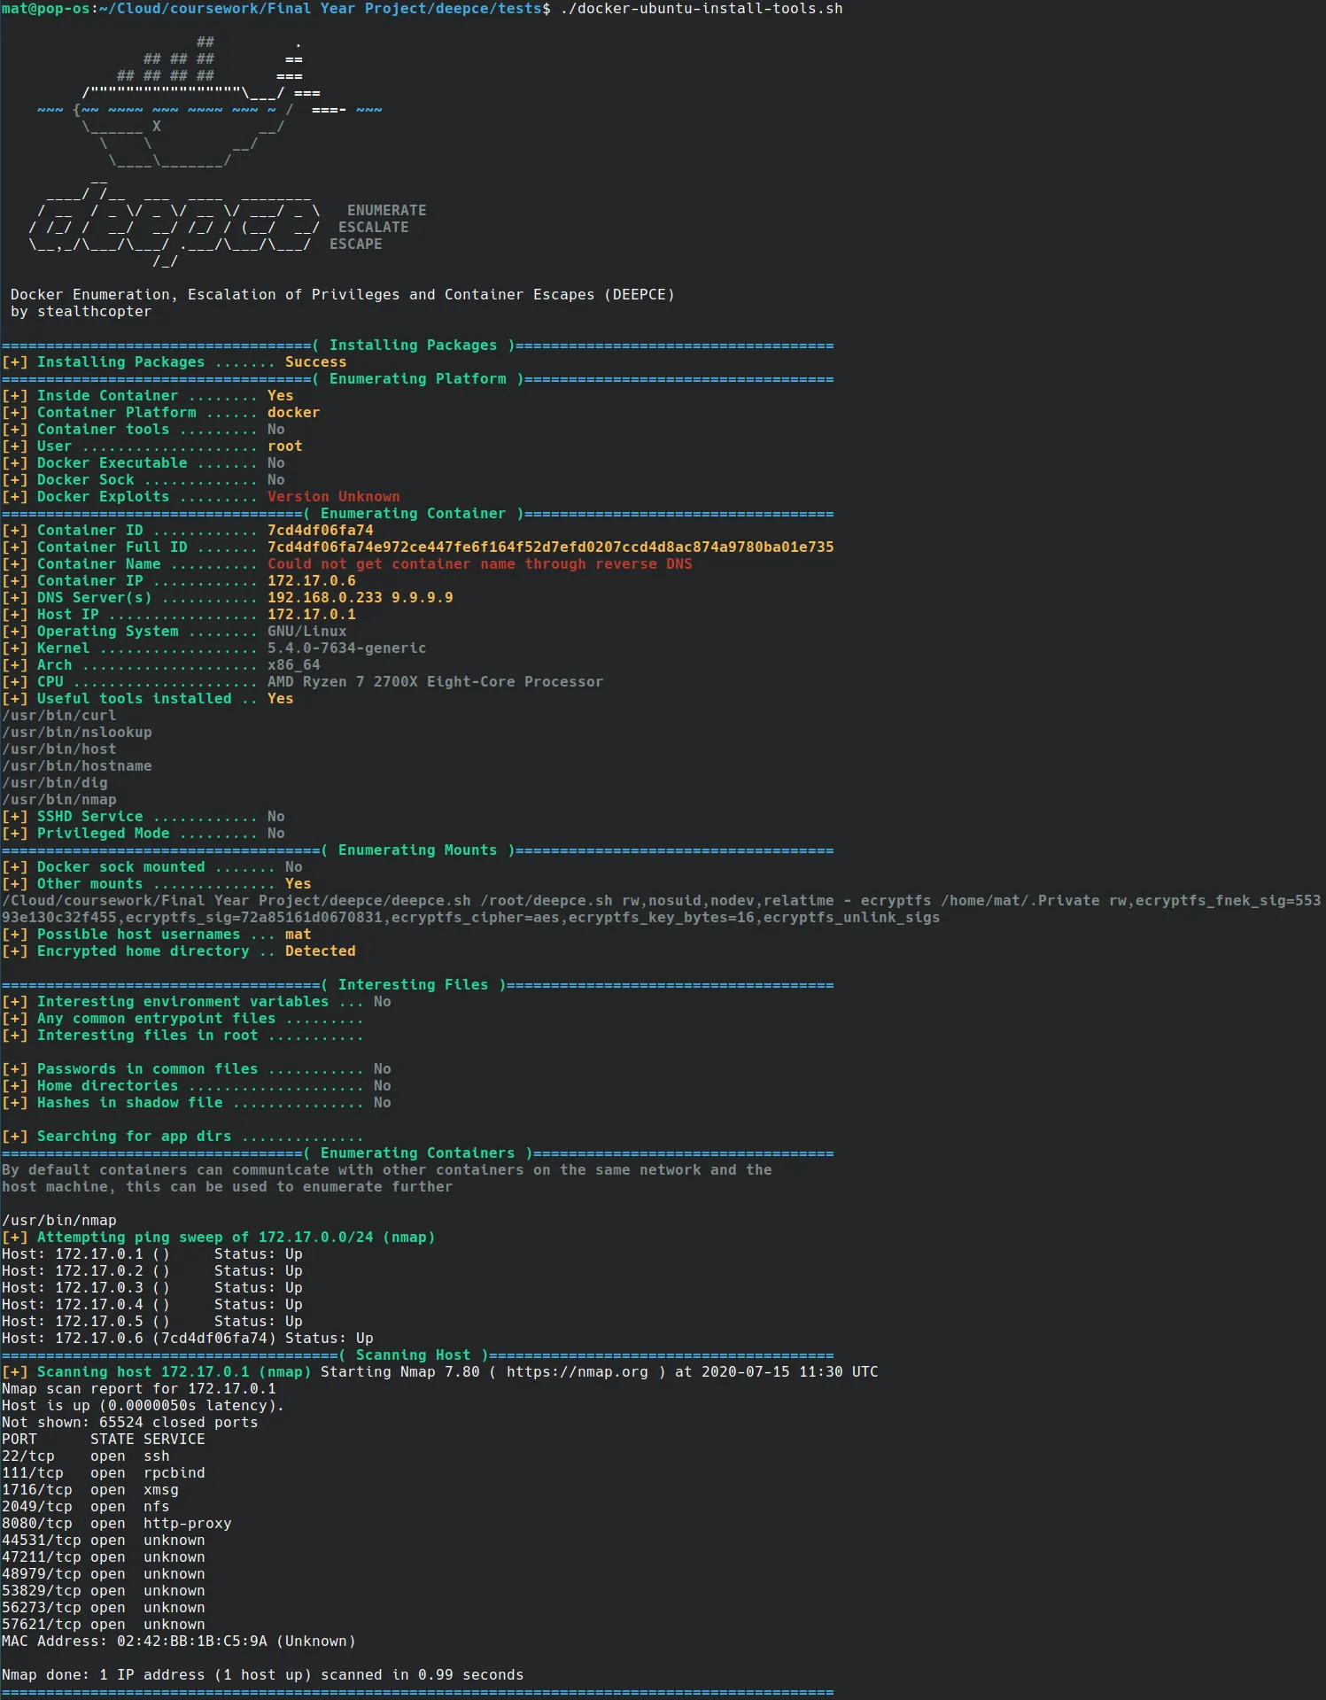Click the 8080/tcp http-proxy port entry
The height and width of the screenshot is (1700, 1326).
116,1524
